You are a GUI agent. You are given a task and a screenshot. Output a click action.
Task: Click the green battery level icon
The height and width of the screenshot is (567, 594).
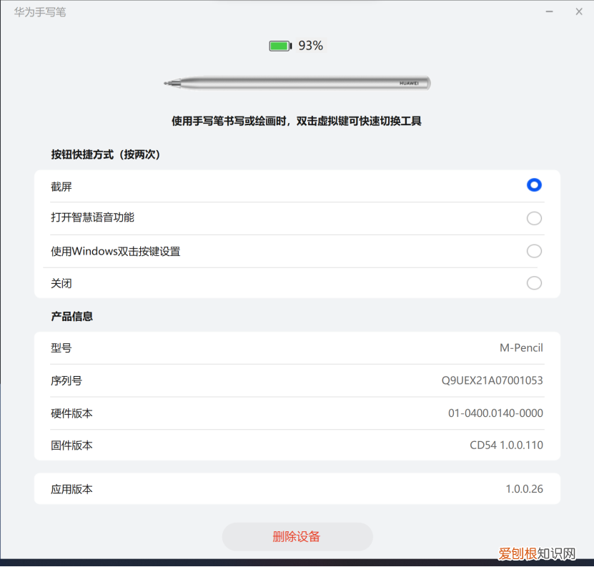click(280, 45)
